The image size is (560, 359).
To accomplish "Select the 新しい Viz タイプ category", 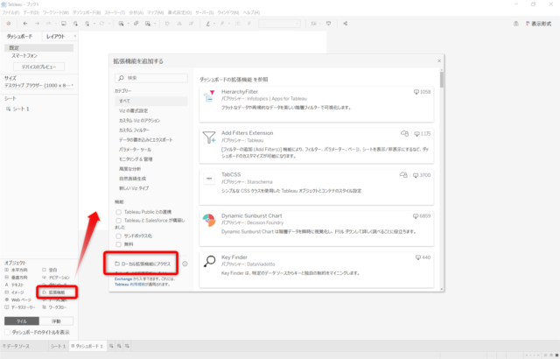I will pyautogui.click(x=134, y=188).
